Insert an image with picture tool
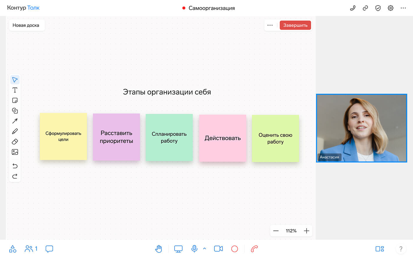The image size is (413, 258). click(15, 152)
